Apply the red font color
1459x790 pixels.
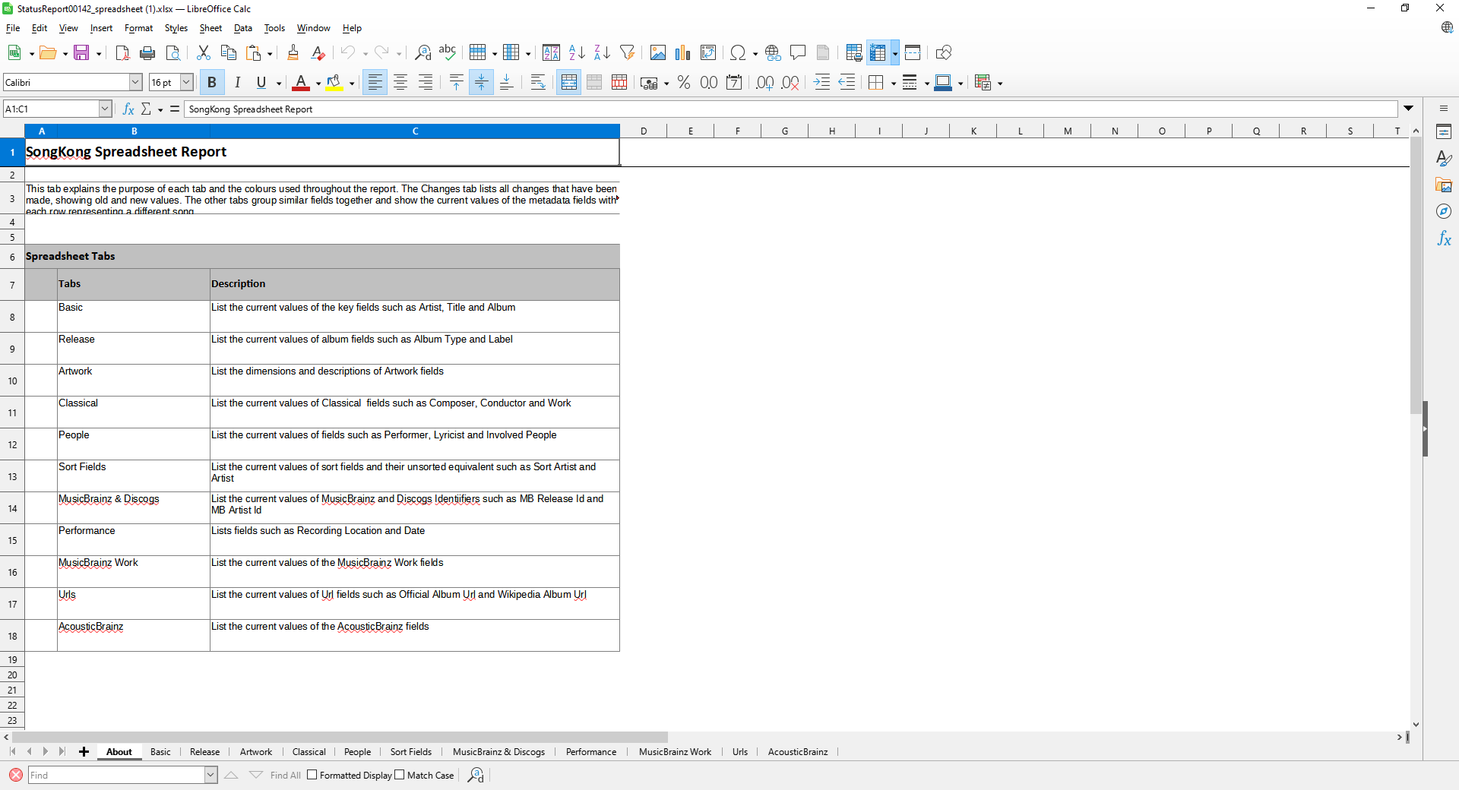click(301, 82)
